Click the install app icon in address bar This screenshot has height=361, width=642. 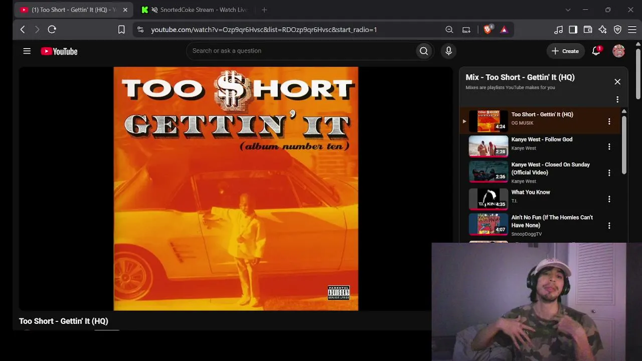(466, 30)
